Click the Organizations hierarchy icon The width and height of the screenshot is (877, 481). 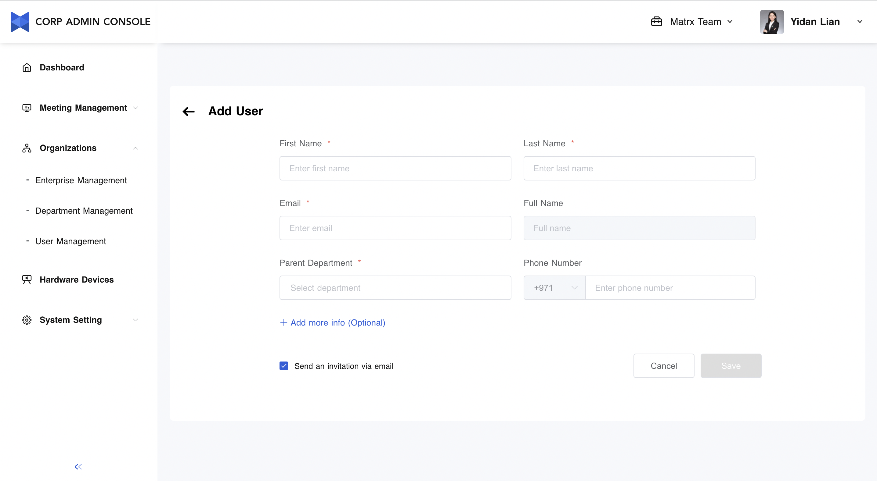tap(27, 148)
